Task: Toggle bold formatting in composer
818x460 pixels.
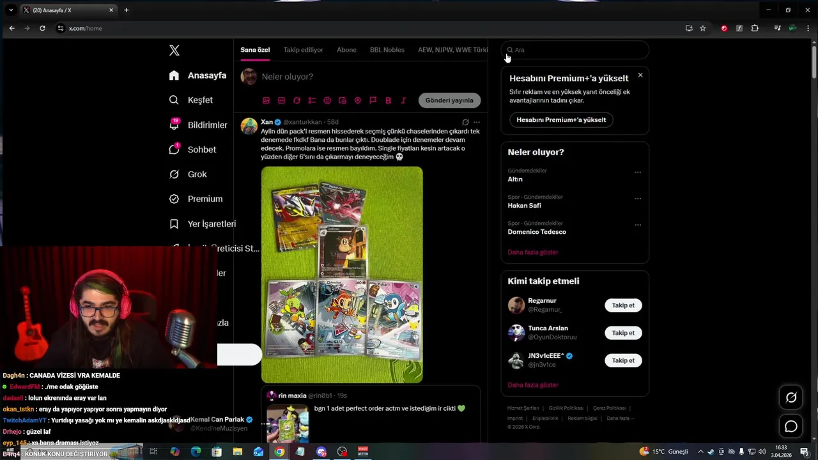Action: coord(388,100)
